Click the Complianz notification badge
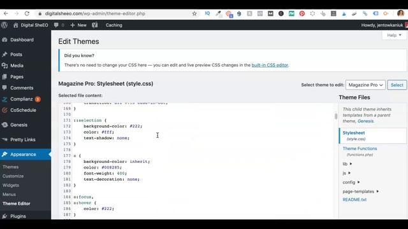Screen dimensions: 408x229 [38, 99]
